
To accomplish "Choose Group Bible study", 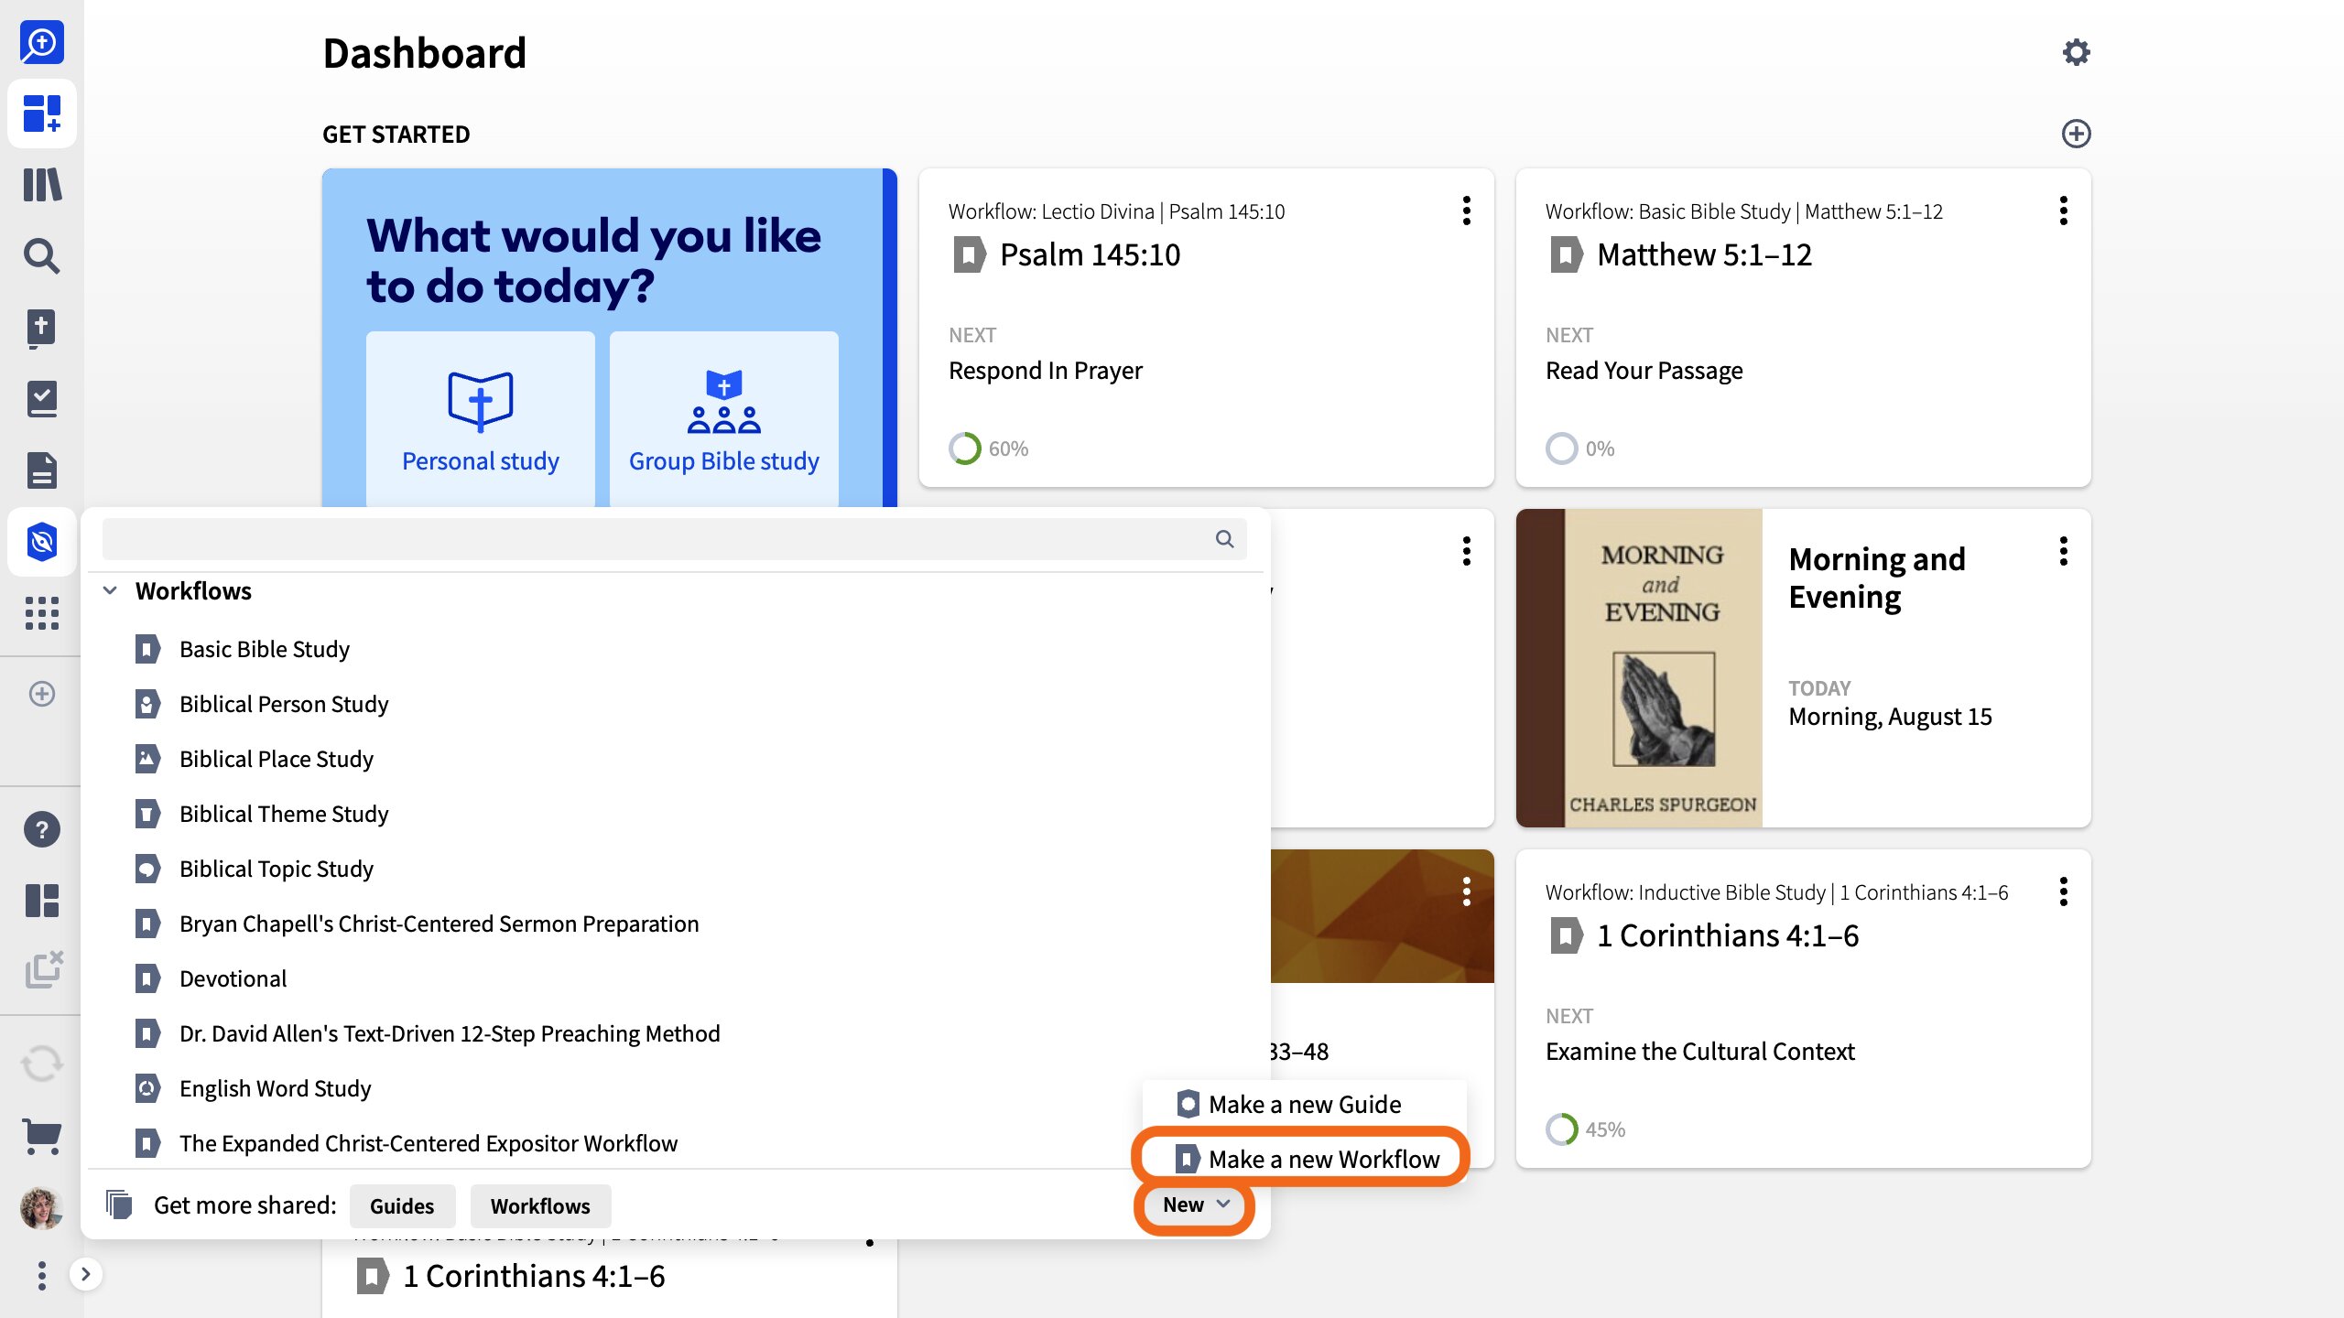I will click(x=724, y=419).
